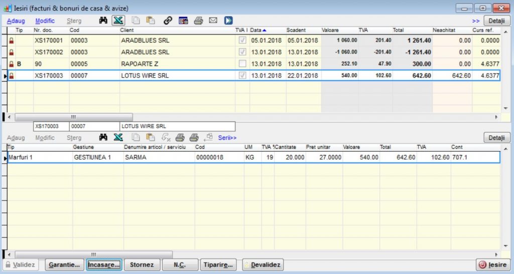The width and height of the screenshot is (514, 274).
Task: Export the invoice list with the Excel icon
Action: point(118,21)
